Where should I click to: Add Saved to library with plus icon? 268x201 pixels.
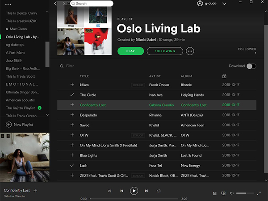click(72, 125)
